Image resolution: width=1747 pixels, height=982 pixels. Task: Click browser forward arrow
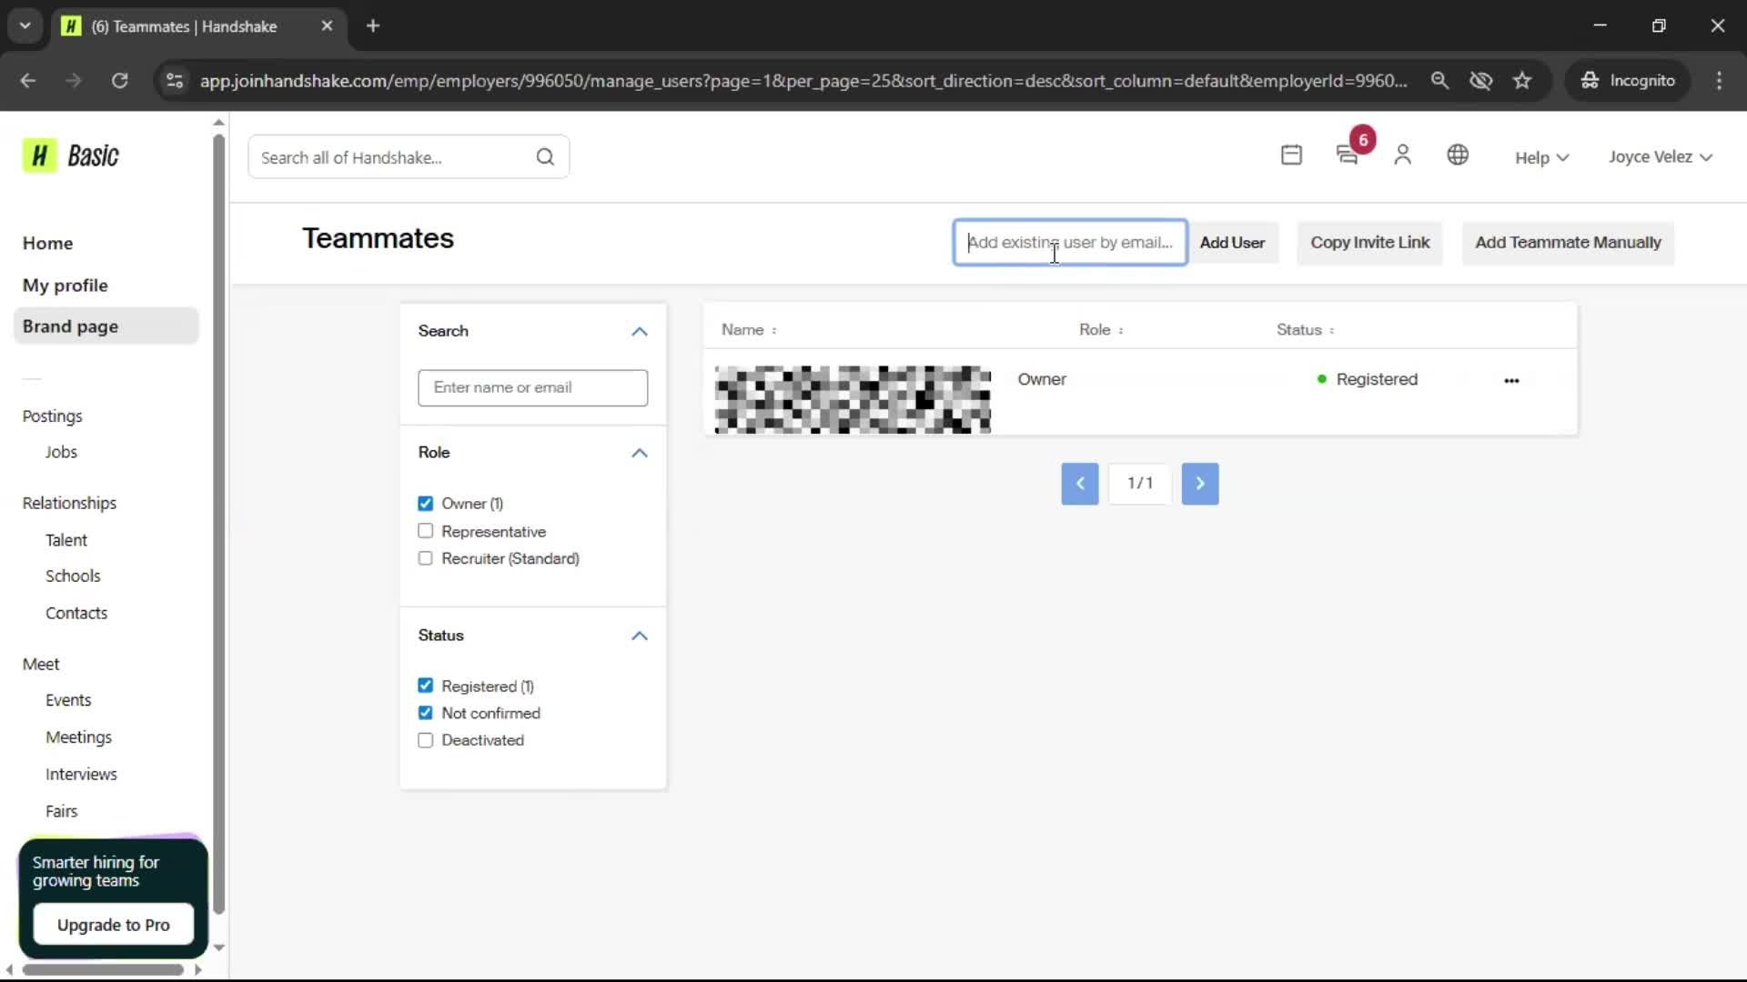pos(74,81)
